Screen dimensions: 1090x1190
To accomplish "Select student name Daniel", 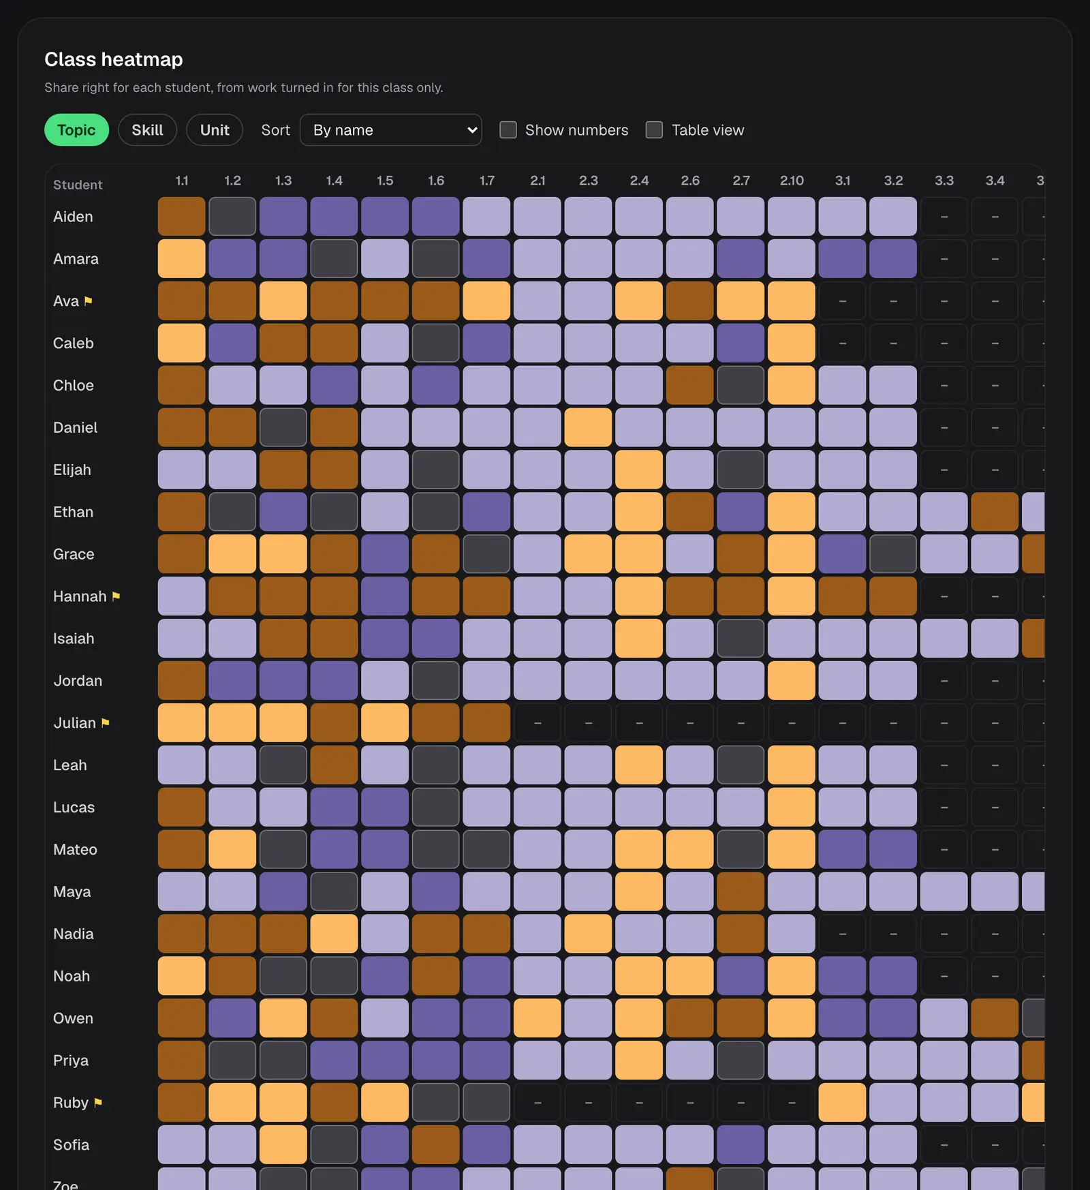I will 75,427.
